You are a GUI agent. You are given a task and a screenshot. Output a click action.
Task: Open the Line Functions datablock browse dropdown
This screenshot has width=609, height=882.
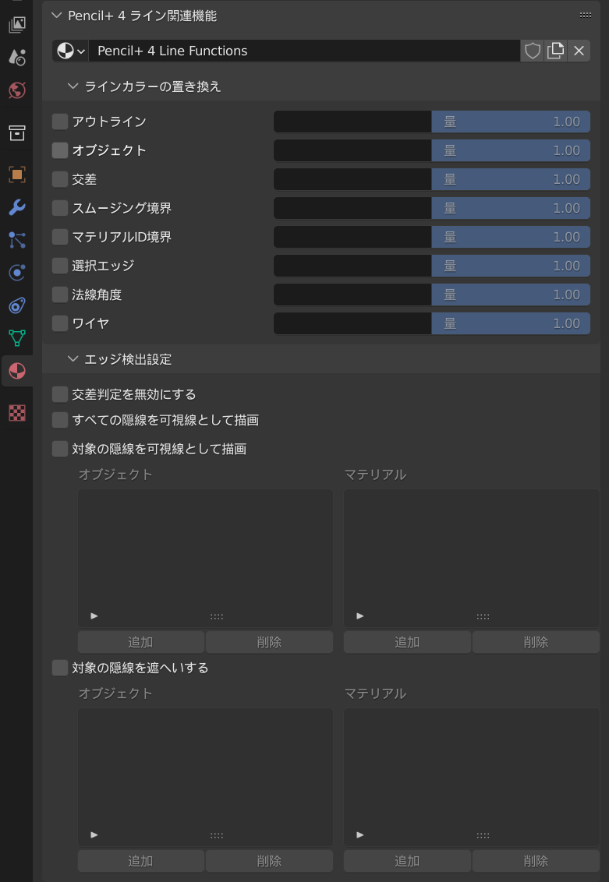point(71,51)
